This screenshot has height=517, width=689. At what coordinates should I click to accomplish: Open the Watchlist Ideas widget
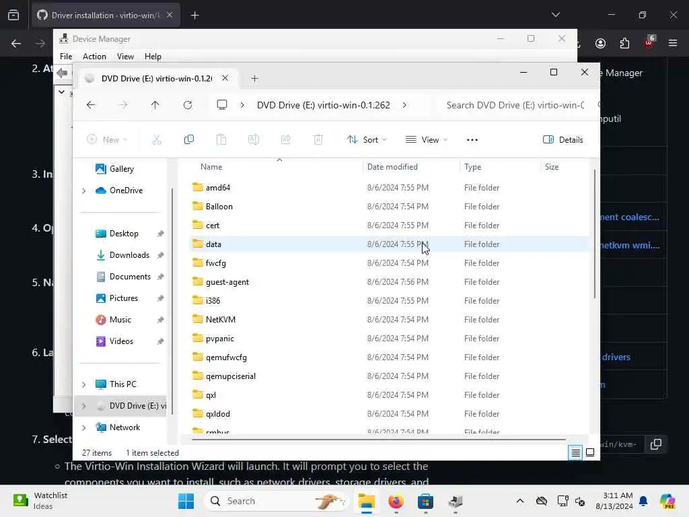[x=40, y=501]
